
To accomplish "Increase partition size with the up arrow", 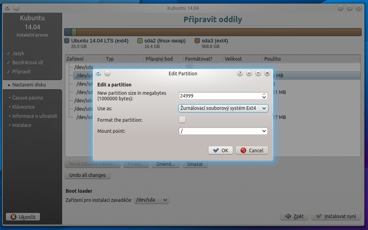I will point(264,94).
